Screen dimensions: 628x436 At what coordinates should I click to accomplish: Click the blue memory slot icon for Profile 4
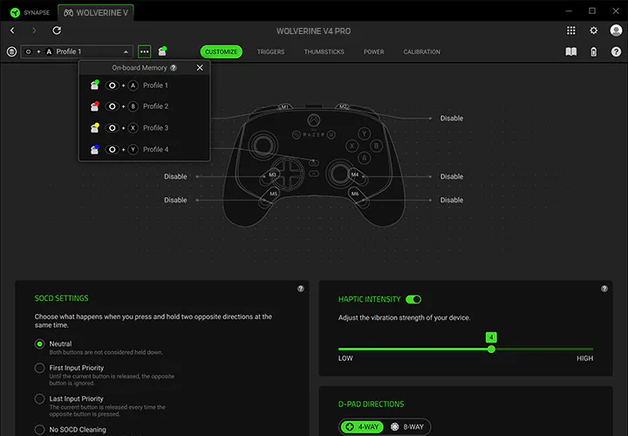click(95, 149)
